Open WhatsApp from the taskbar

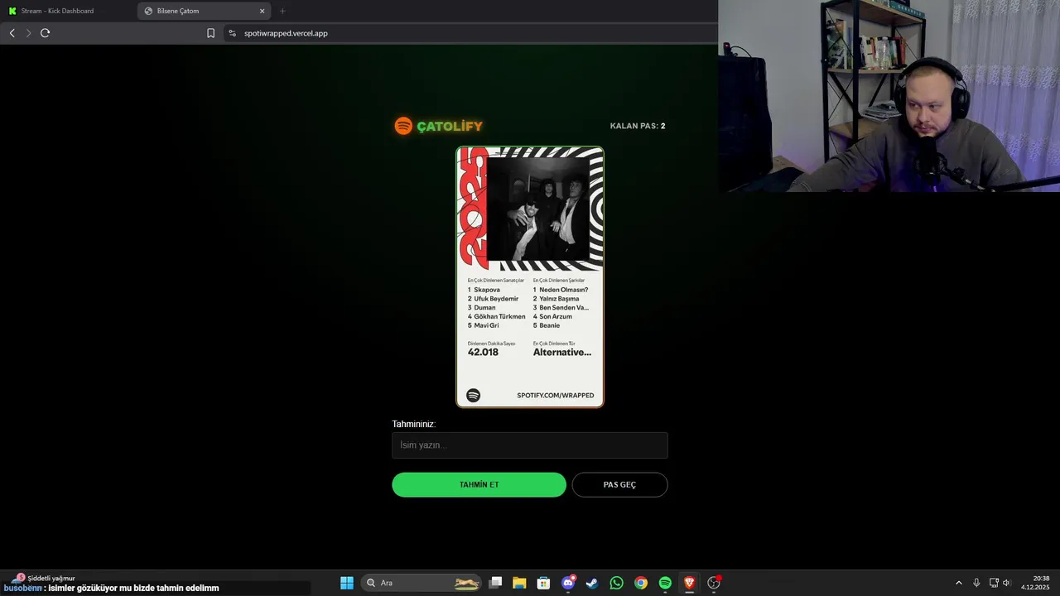tap(616, 583)
